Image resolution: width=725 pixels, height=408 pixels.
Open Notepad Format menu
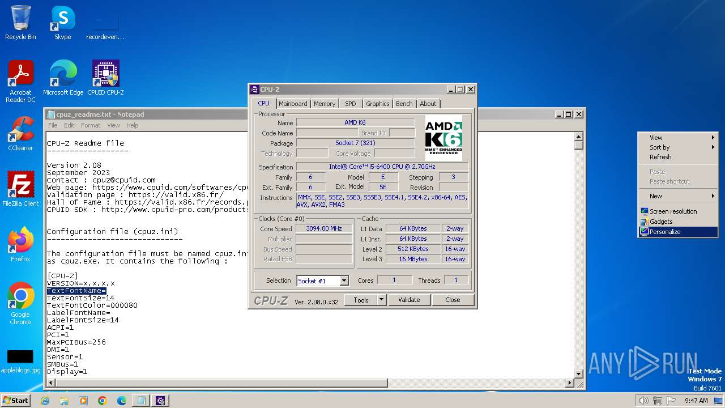[x=91, y=125]
